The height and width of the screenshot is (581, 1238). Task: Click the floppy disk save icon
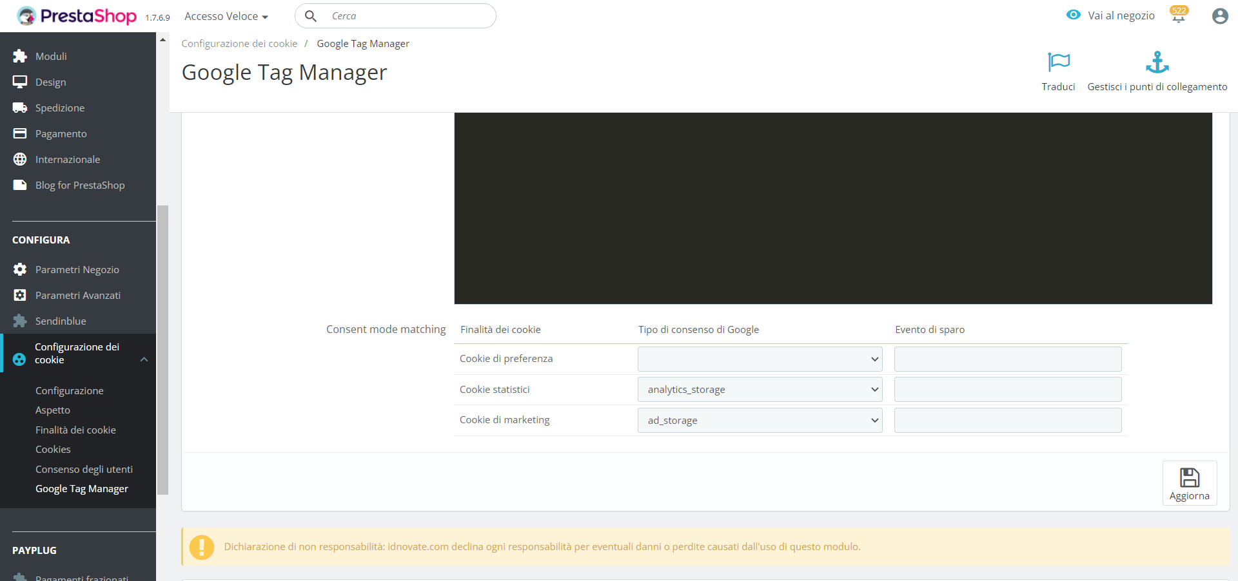1190,477
